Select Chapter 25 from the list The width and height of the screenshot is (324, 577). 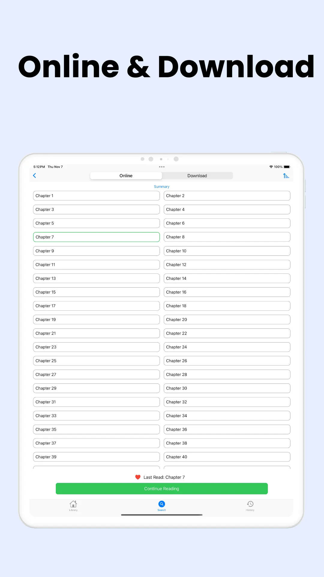(x=96, y=361)
